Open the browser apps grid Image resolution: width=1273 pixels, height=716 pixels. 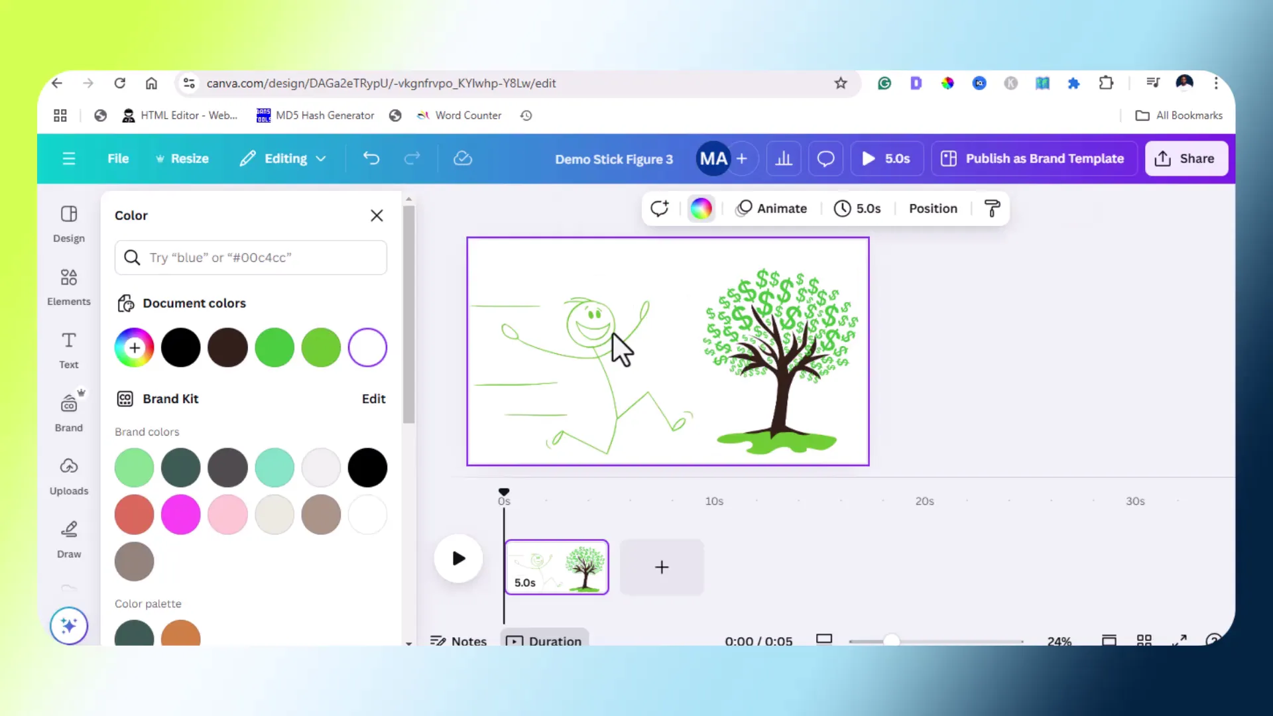pos(60,115)
